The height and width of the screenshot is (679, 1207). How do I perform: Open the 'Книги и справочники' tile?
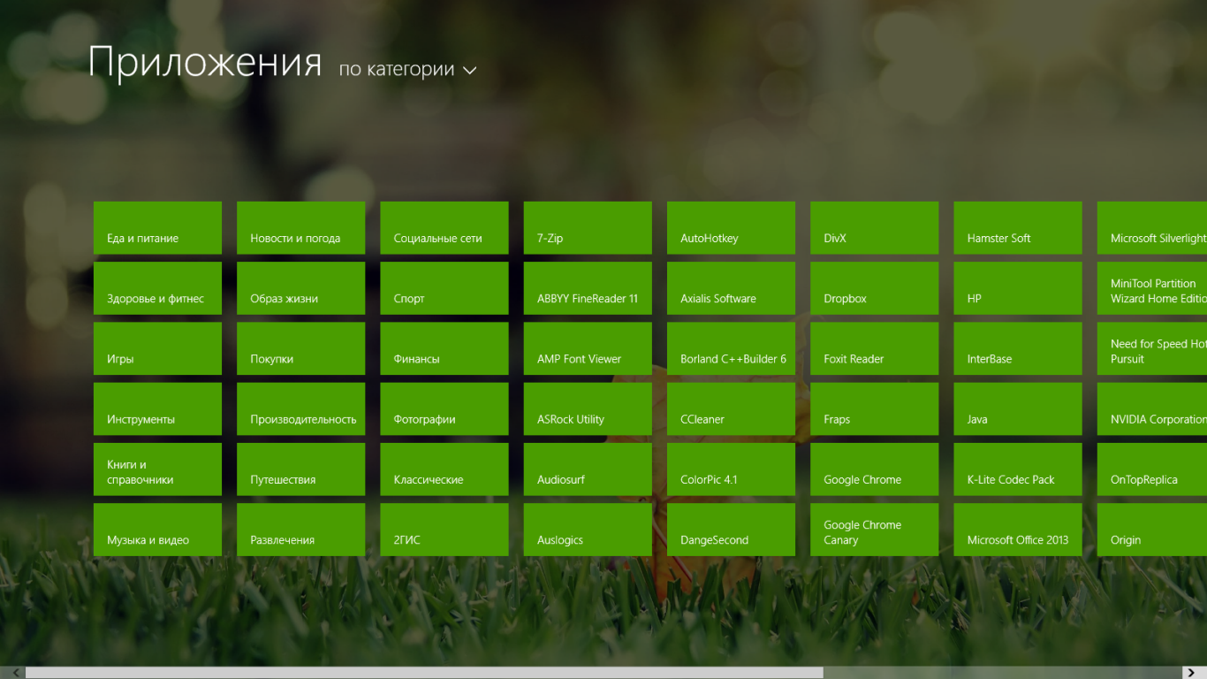point(157,469)
